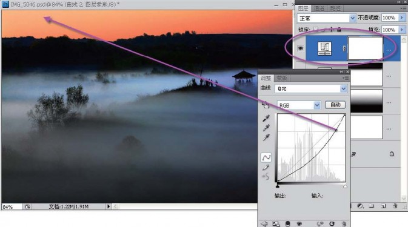Click the view previous state icon

coord(319,223)
